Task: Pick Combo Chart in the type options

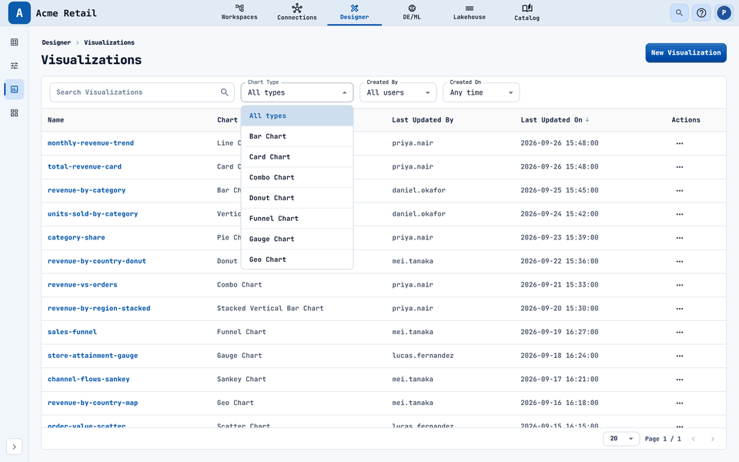Action: 297,177
